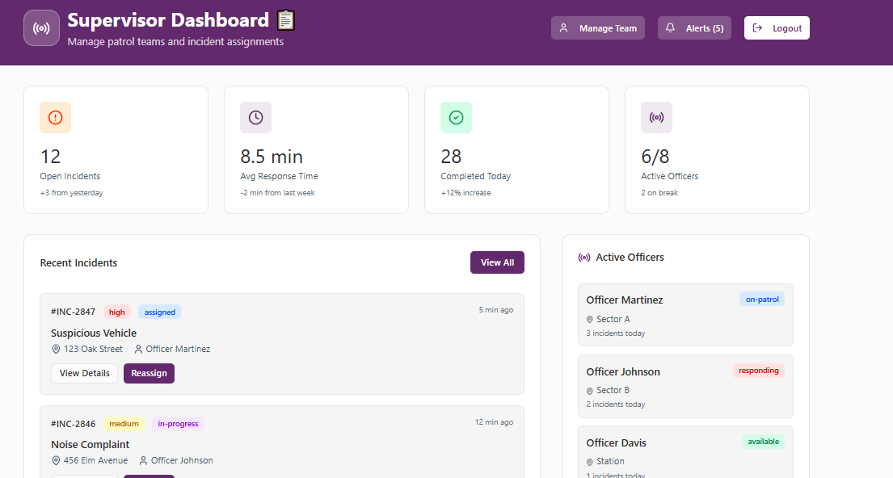
Task: Open the View All incidents list
Action: (497, 262)
